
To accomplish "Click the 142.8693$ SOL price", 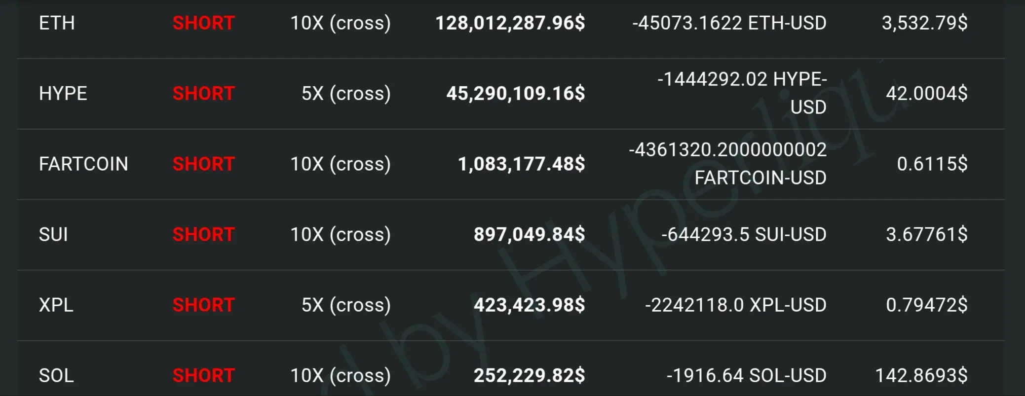I will click(x=921, y=376).
